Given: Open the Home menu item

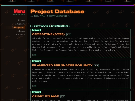Looking at the screenshot, I should pyautogui.click(x=21, y=20).
